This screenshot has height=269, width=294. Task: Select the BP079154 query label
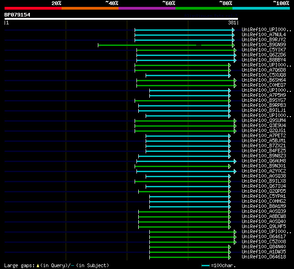click(17, 15)
